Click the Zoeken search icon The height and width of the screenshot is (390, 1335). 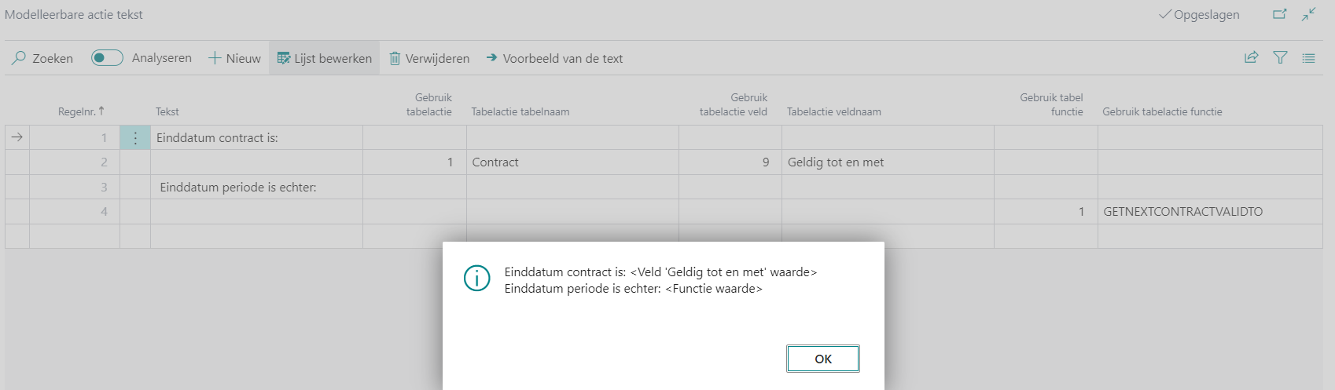(19, 58)
